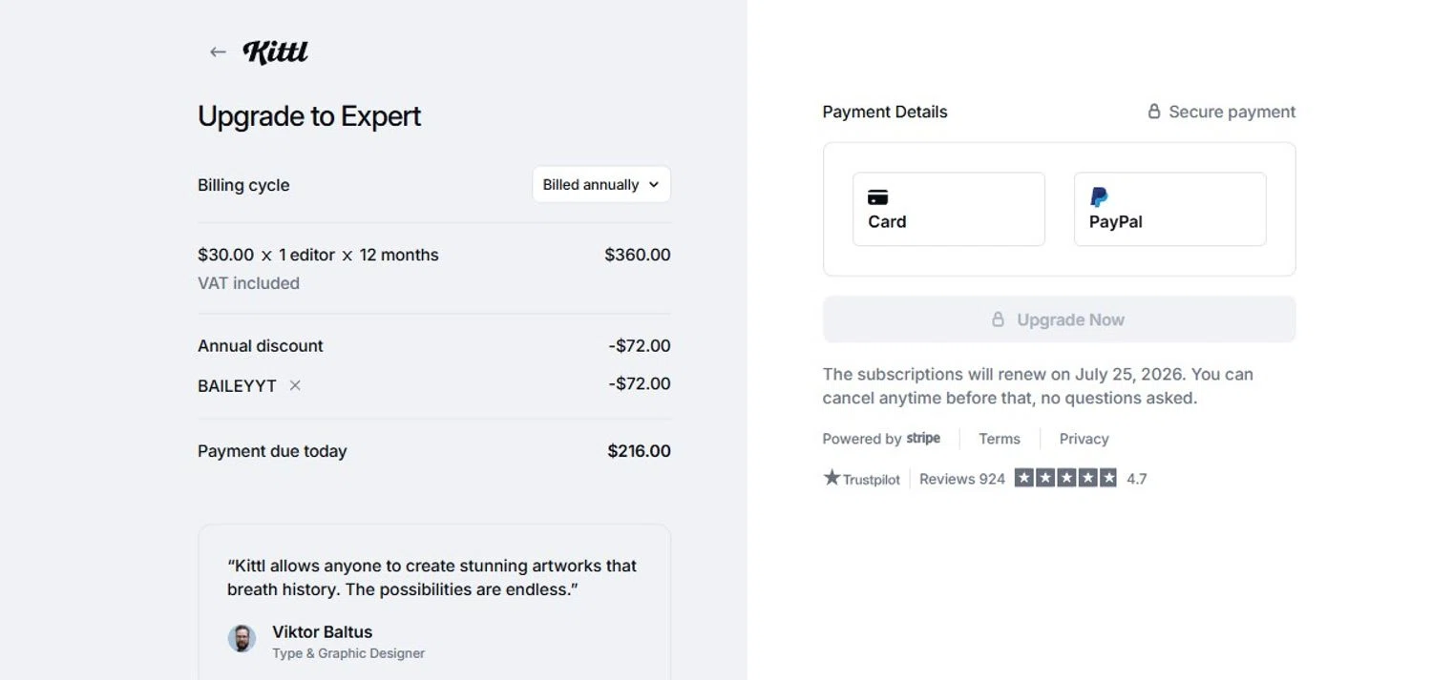This screenshot has height=680, width=1432.
Task: Click the Secure payment lock icon
Action: click(1154, 112)
